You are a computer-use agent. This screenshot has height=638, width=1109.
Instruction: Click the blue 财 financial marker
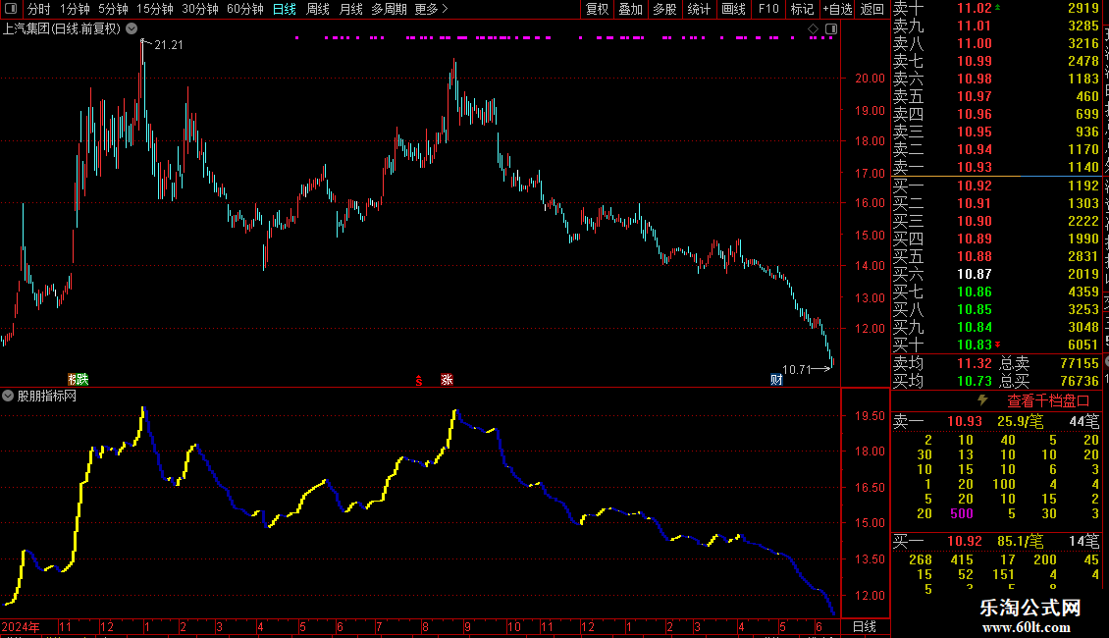point(776,380)
